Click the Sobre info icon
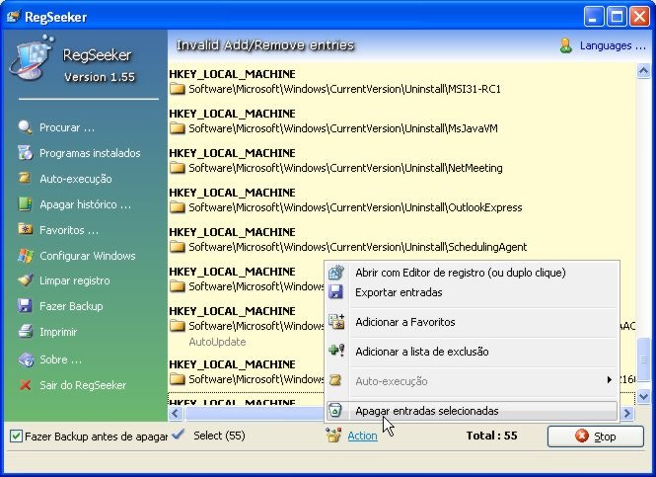The height and width of the screenshot is (477, 656). [26, 359]
